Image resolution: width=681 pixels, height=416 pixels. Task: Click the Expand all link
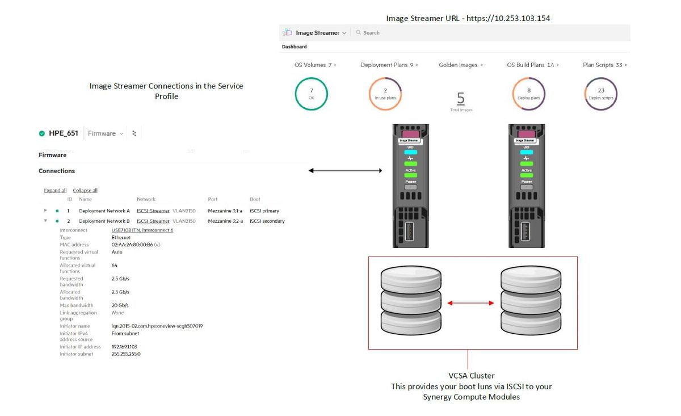(x=55, y=191)
